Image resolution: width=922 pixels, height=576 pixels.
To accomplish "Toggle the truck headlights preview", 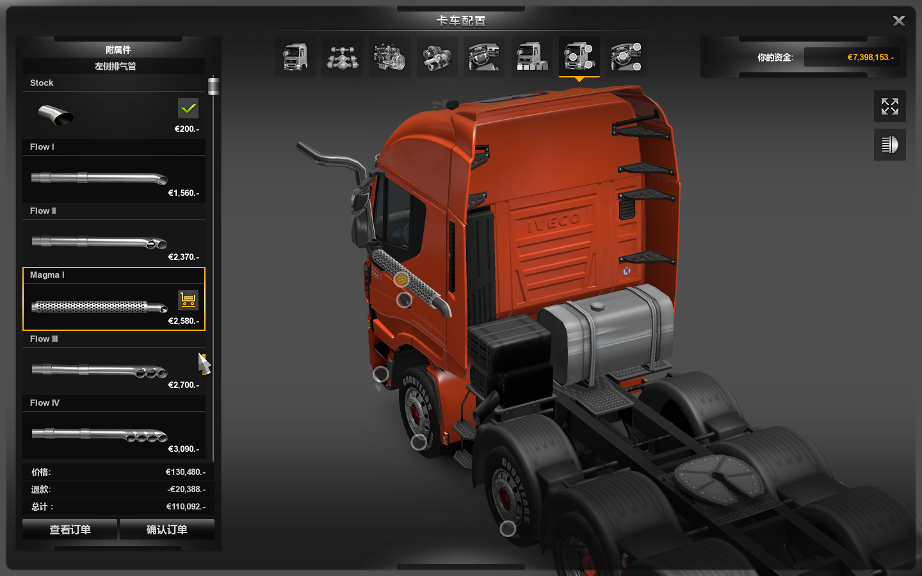I will (890, 145).
